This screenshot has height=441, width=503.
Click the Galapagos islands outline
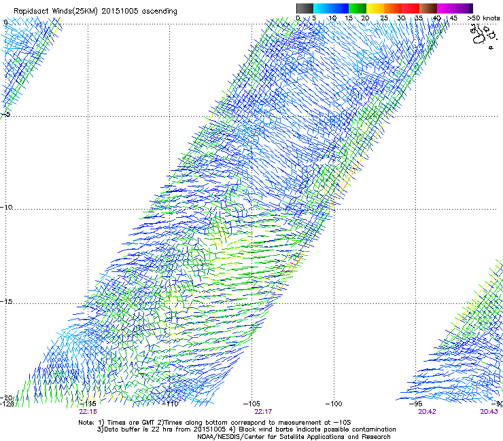click(x=483, y=36)
